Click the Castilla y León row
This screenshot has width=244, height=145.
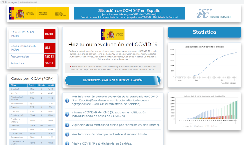tap(32, 115)
